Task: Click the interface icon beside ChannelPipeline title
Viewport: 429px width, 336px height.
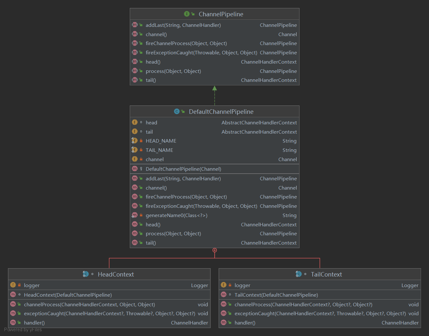Action: [187, 14]
